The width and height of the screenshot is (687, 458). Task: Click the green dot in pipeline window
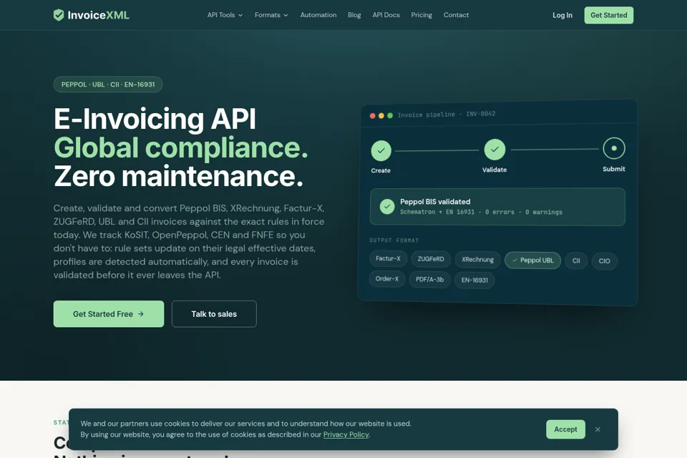coord(390,116)
